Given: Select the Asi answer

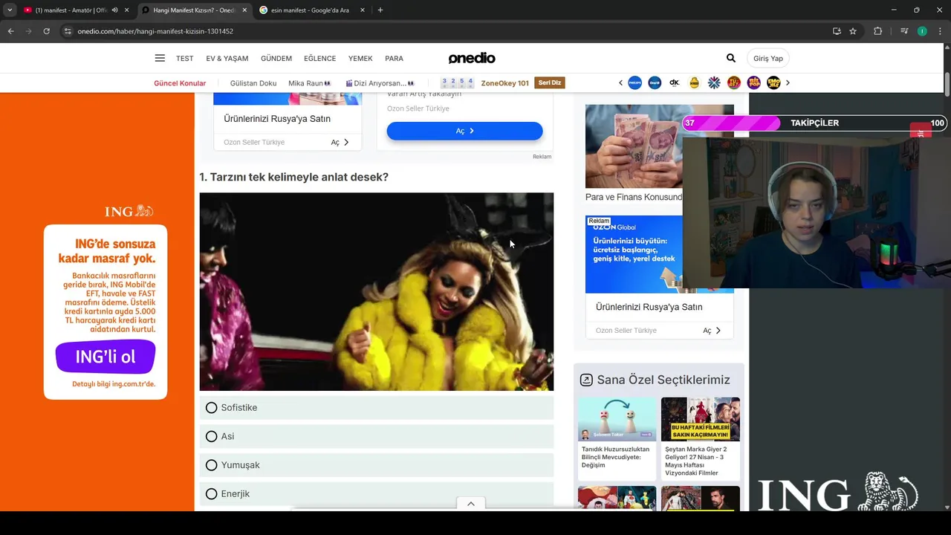Looking at the screenshot, I should point(377,436).
